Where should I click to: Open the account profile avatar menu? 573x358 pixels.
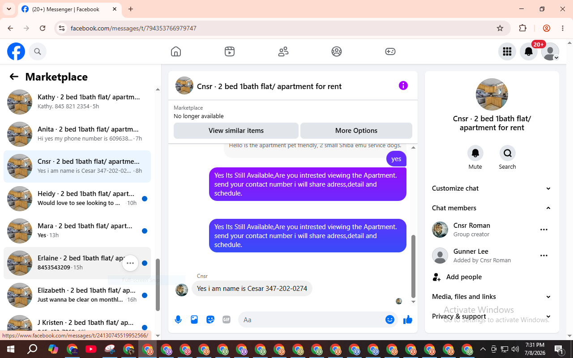[550, 51]
